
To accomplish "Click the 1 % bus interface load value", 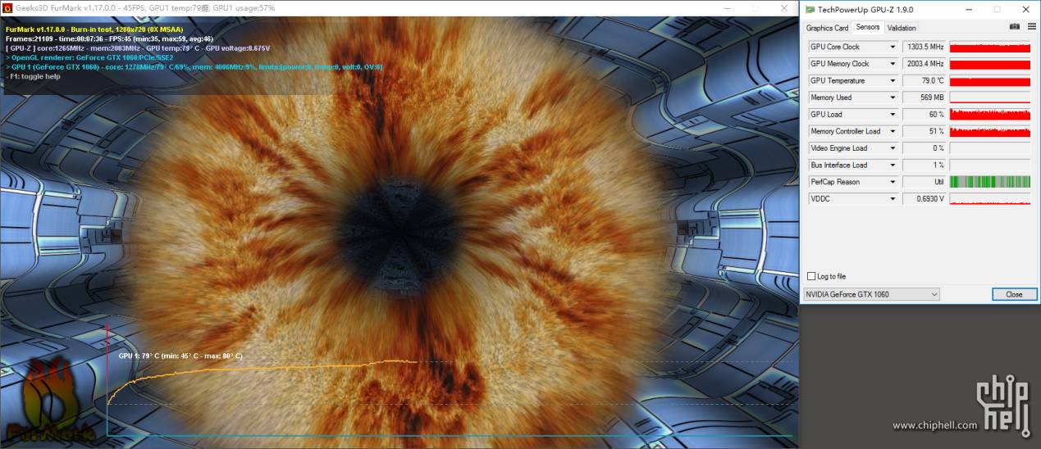I will 925,165.
